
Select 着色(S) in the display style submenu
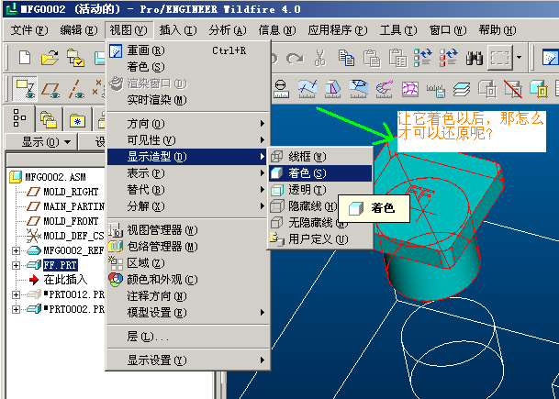320,173
